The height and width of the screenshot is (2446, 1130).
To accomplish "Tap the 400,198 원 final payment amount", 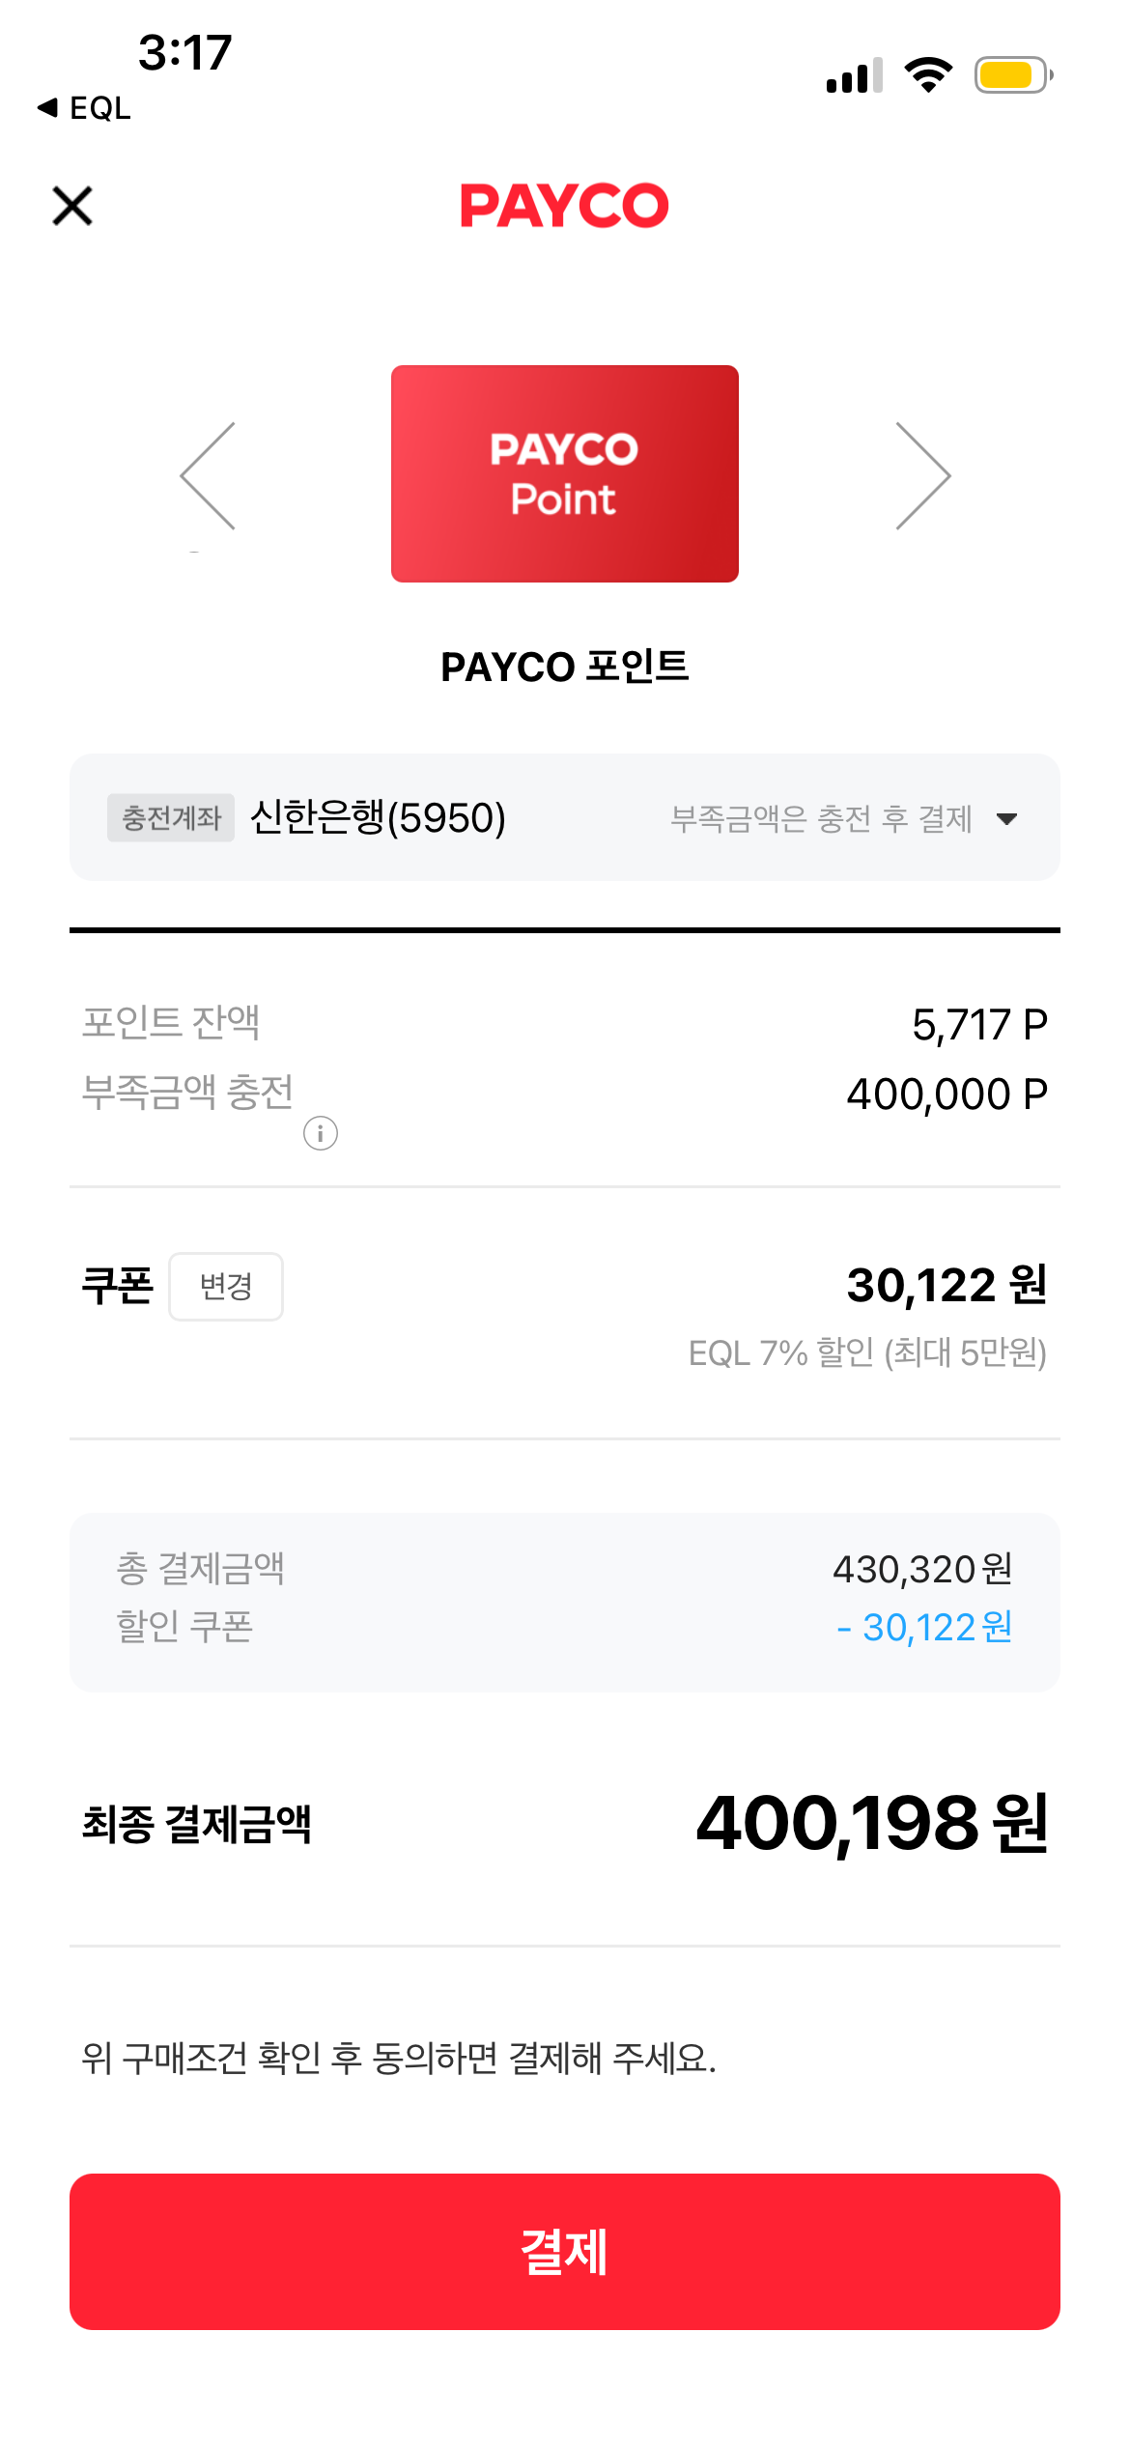I will [871, 1823].
